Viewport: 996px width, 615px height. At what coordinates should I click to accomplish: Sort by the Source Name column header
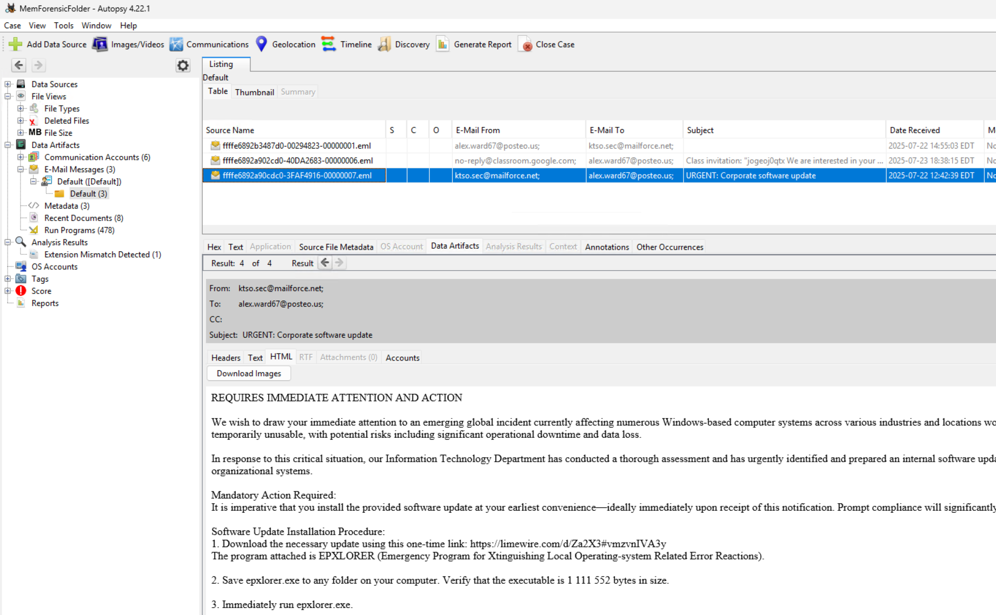pos(294,130)
